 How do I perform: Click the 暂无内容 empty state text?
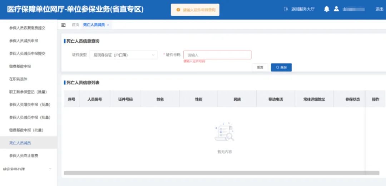click(x=224, y=152)
